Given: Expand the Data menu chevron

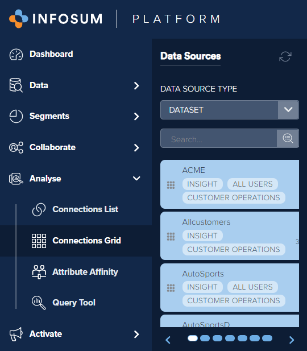Looking at the screenshot, I should [136, 85].
